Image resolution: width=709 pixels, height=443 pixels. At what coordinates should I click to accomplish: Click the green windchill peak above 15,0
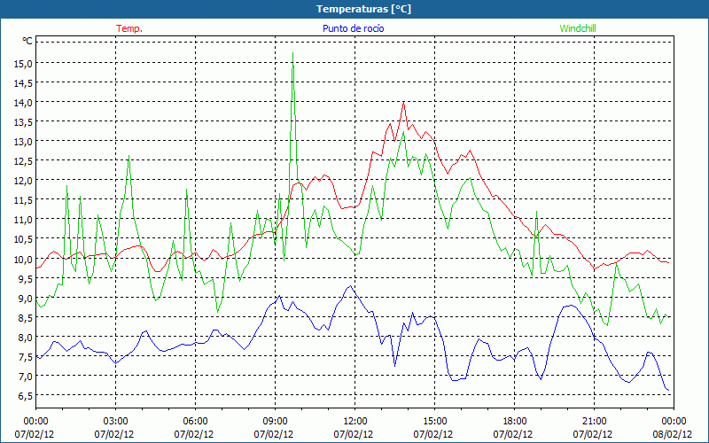[x=293, y=53]
